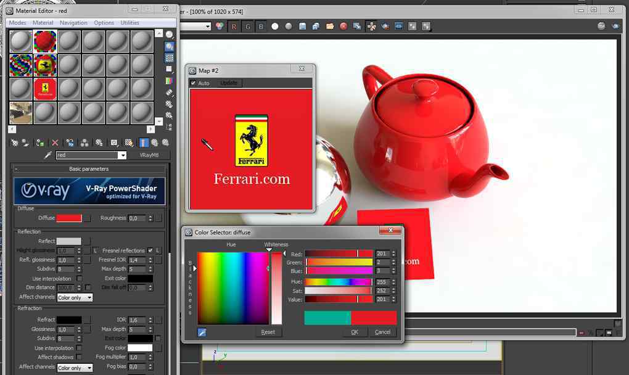Toggle Red channel in render window
The image size is (629, 375).
[234, 27]
